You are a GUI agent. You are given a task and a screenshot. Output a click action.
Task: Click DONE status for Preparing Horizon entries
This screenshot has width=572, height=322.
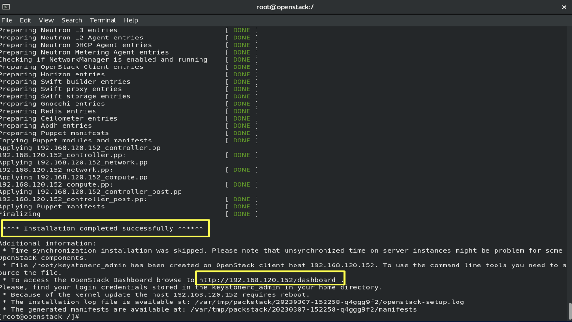point(241,75)
